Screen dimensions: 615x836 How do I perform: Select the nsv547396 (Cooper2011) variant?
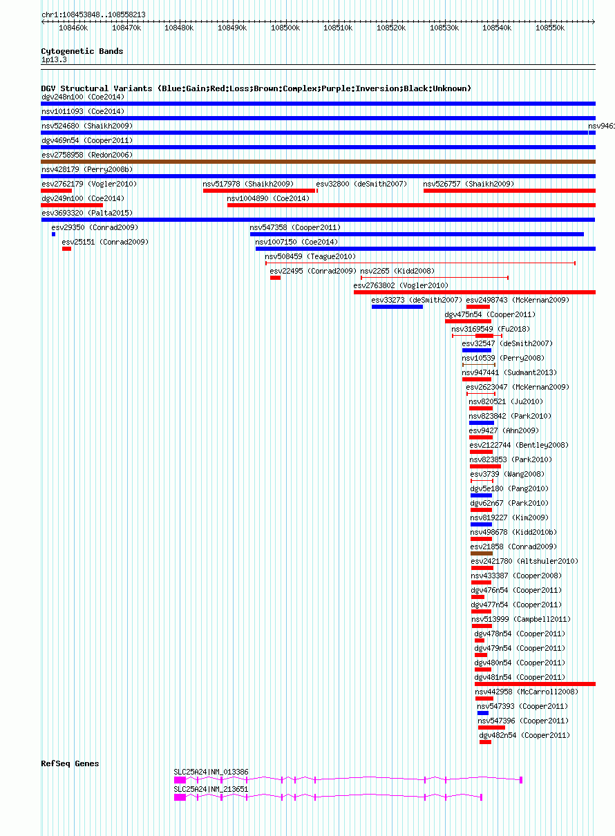click(x=491, y=728)
